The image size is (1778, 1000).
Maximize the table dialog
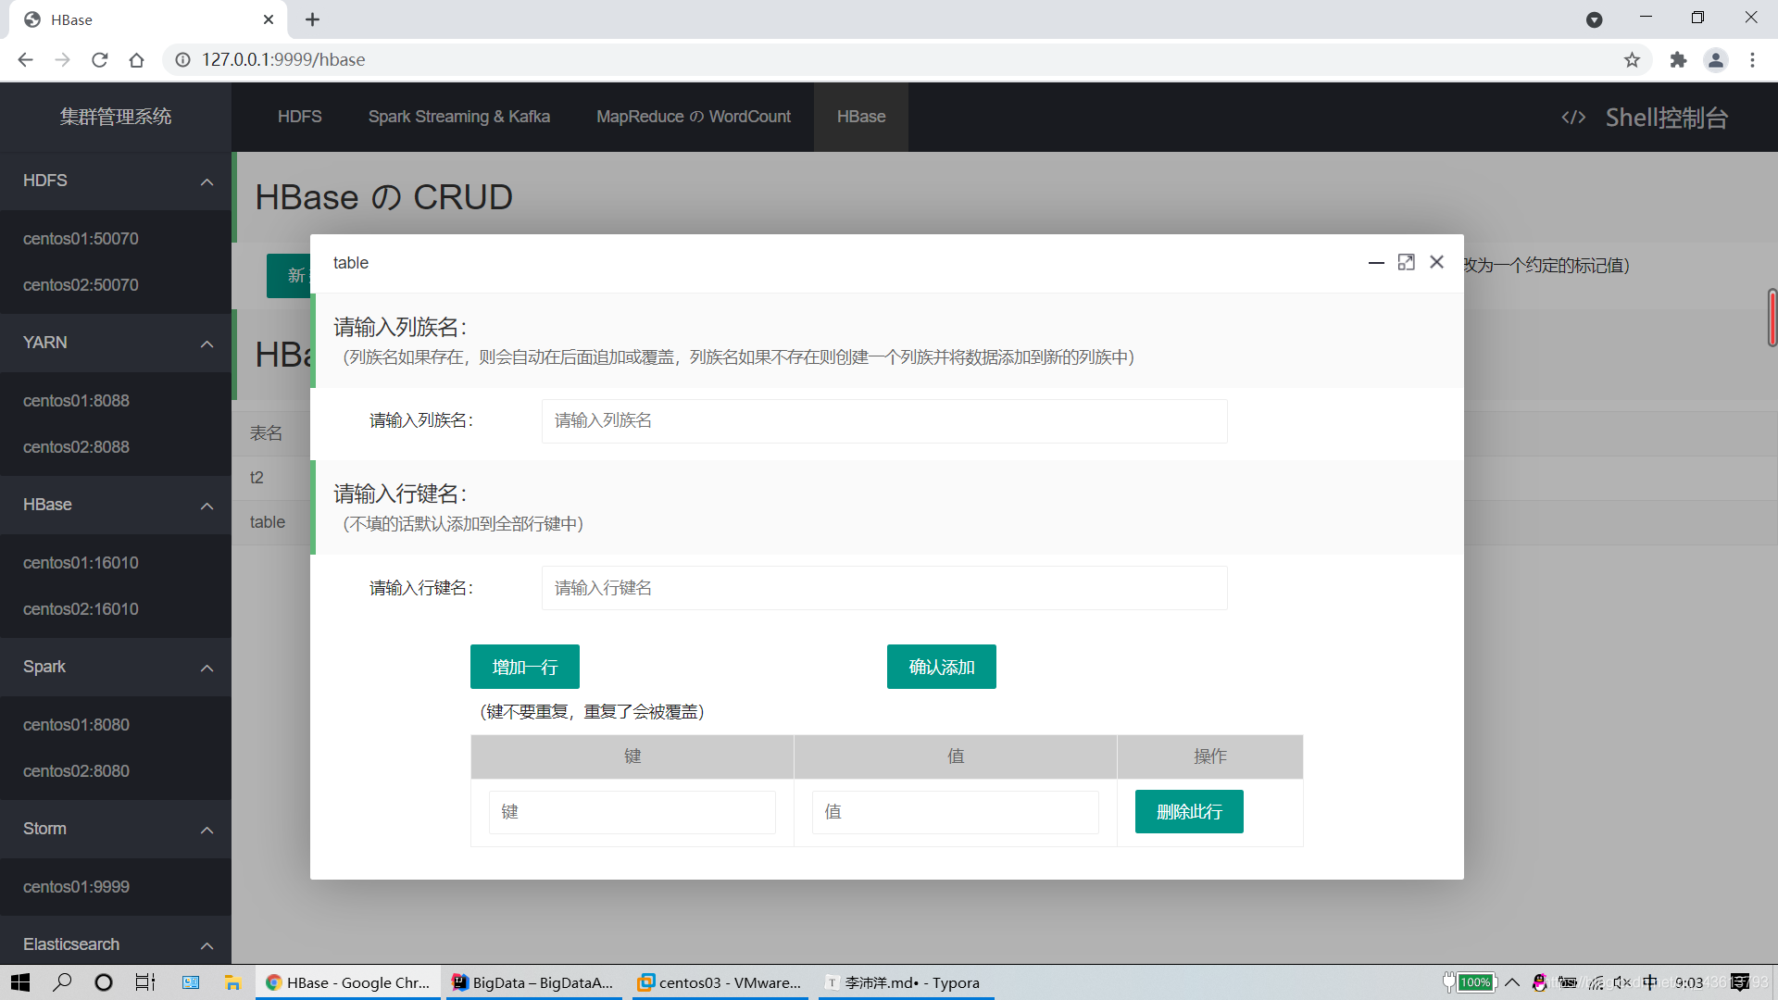click(1406, 263)
